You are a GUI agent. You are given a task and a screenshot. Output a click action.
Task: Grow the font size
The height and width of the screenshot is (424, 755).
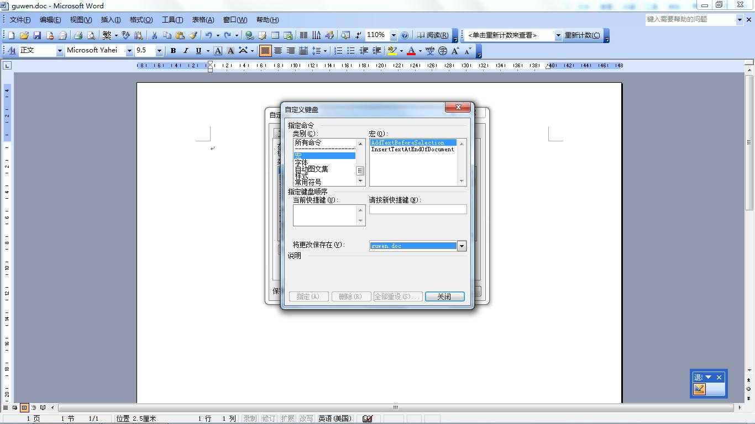pyautogui.click(x=455, y=51)
